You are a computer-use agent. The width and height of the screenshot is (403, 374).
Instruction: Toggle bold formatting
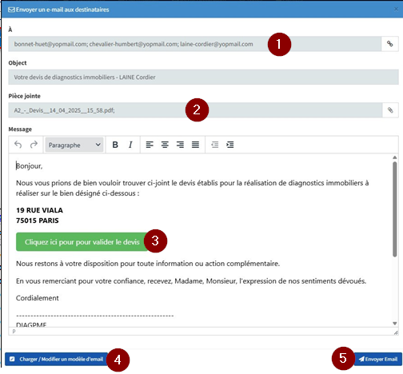click(115, 145)
